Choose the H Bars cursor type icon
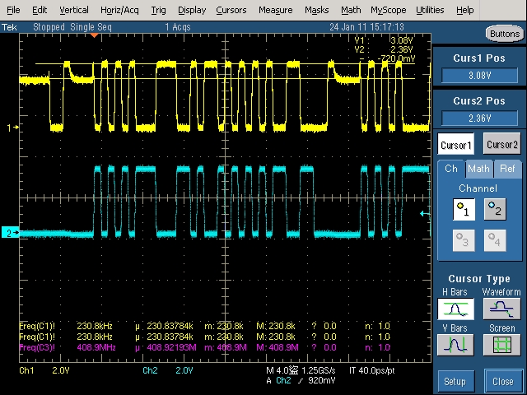 (x=455, y=309)
